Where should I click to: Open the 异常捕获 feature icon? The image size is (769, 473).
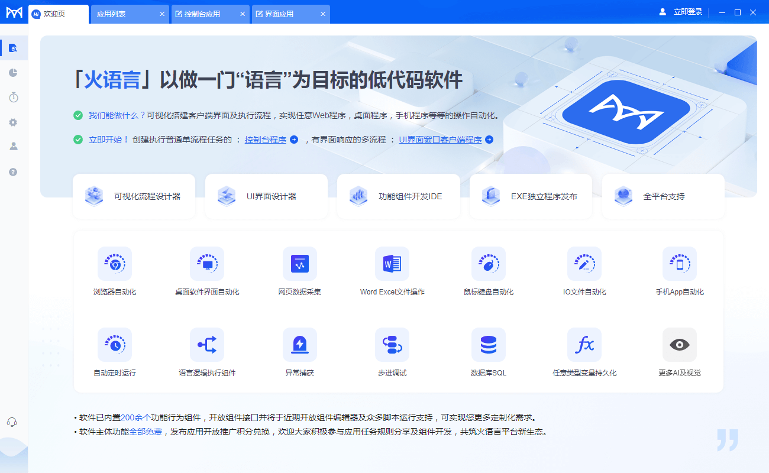click(x=299, y=344)
